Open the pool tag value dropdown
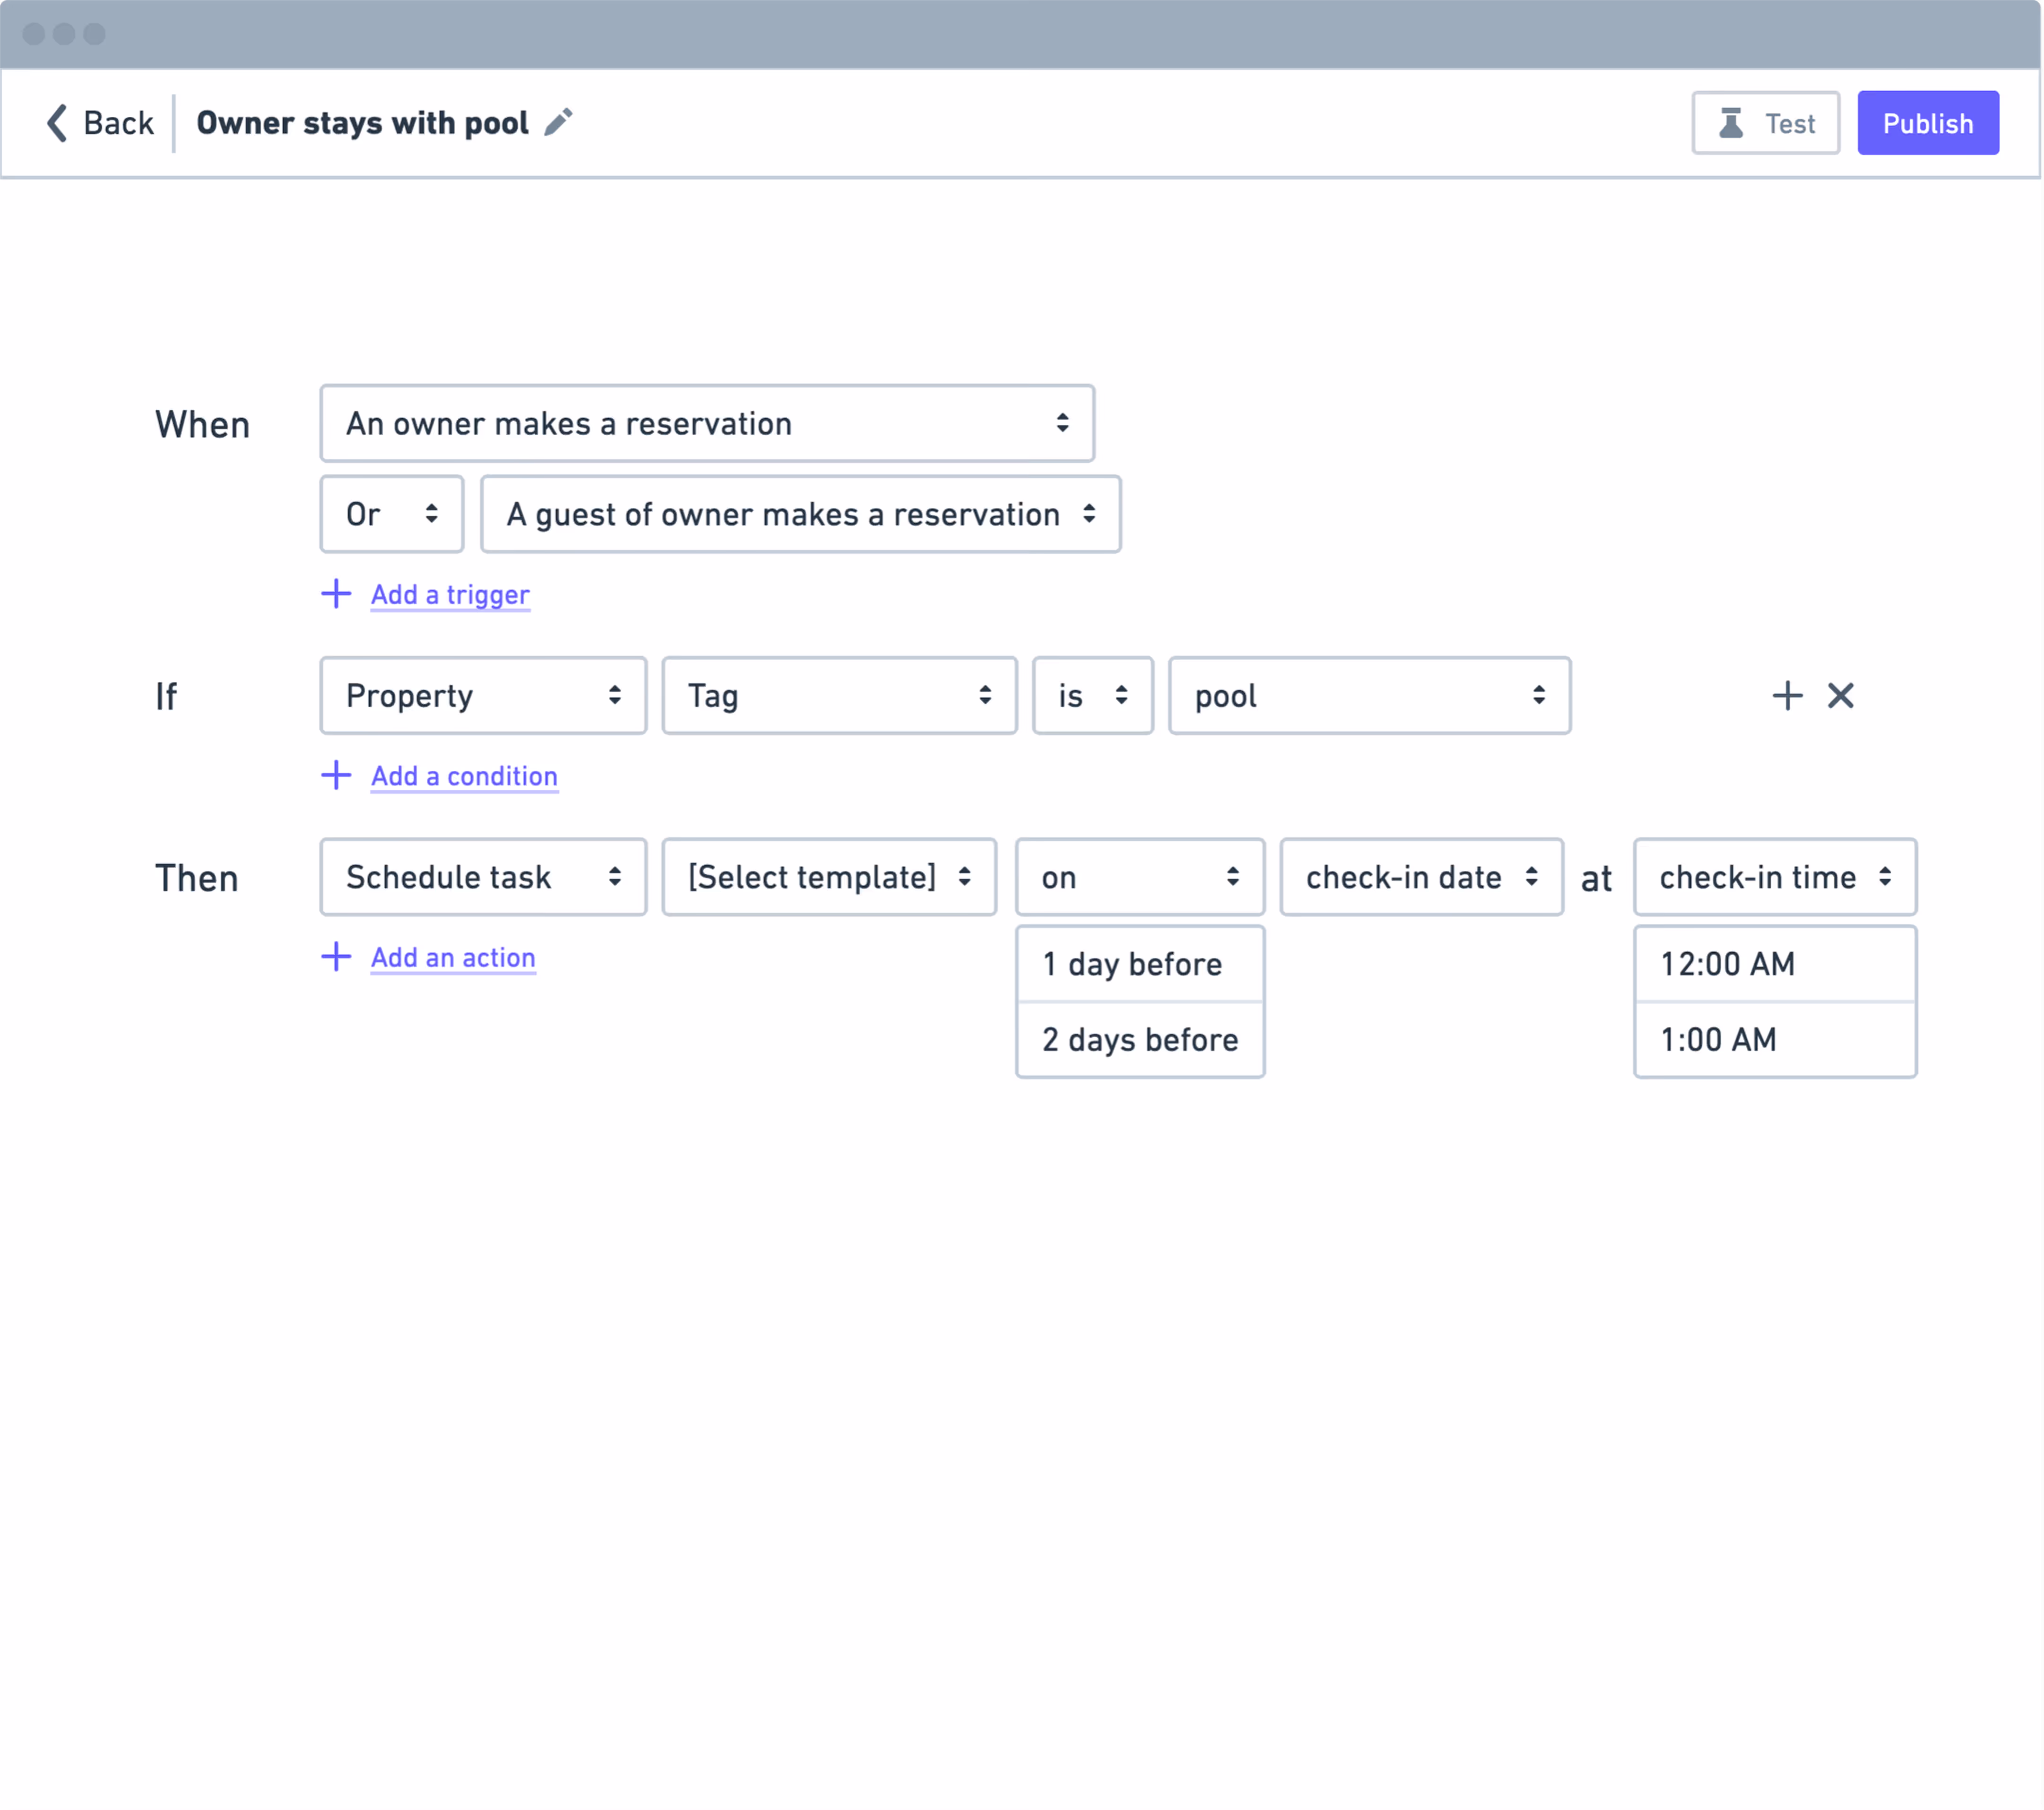Image resolution: width=2044 pixels, height=1810 pixels. 1369,696
